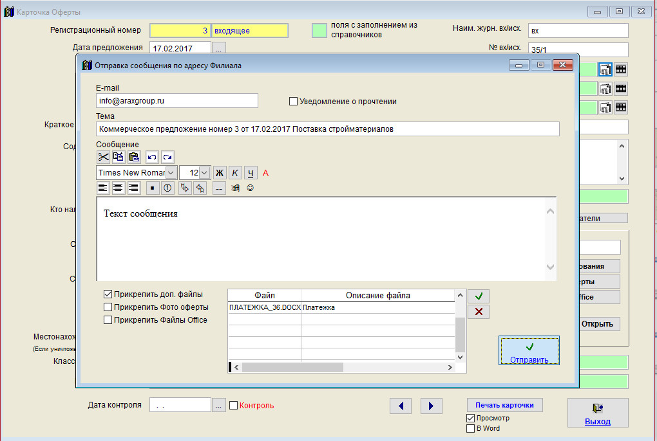Undo the last message edit

click(152, 157)
